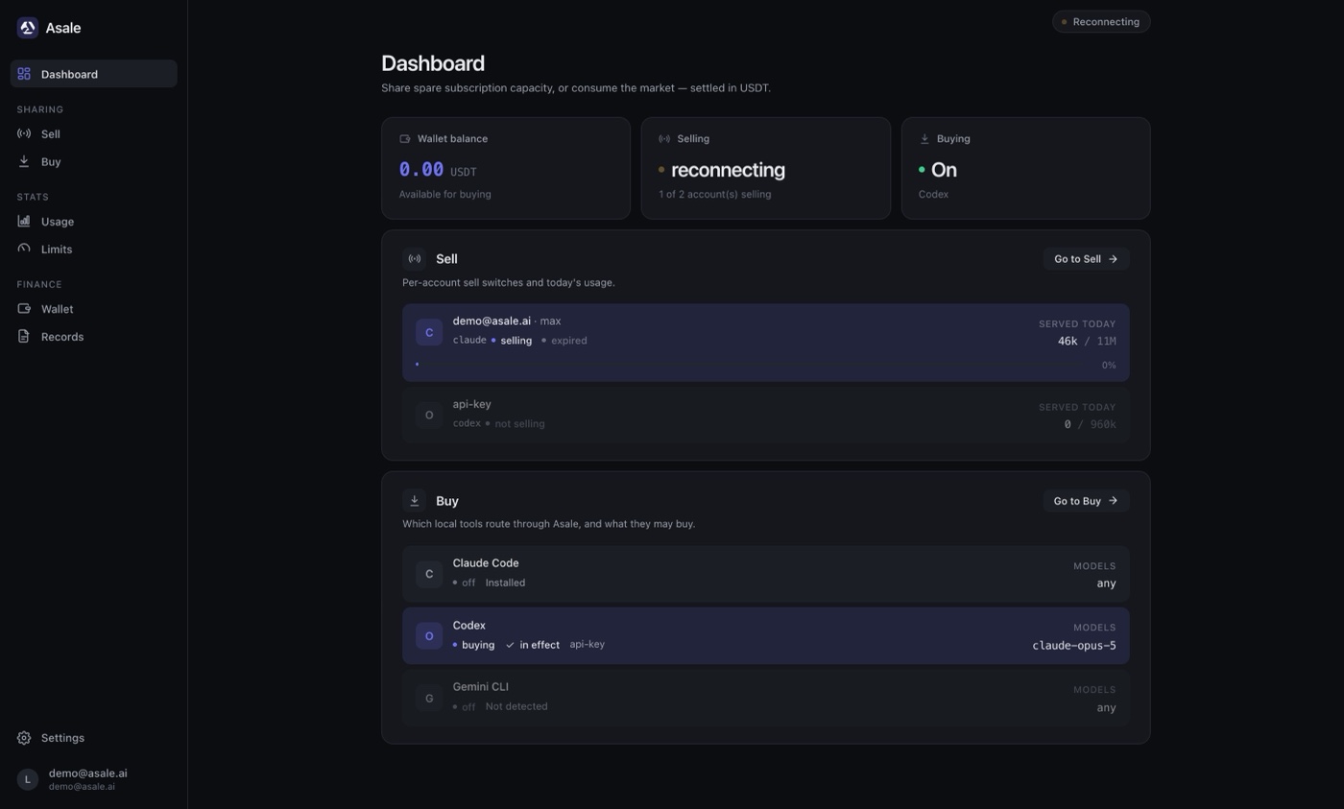Screen dimensions: 1344x809
Task: Open the Wallet balance card
Action: click(x=506, y=168)
